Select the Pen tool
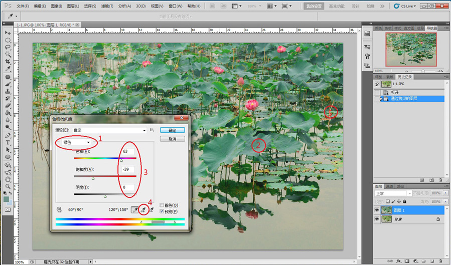Viewport: 451px width, 265px height. point(8,135)
